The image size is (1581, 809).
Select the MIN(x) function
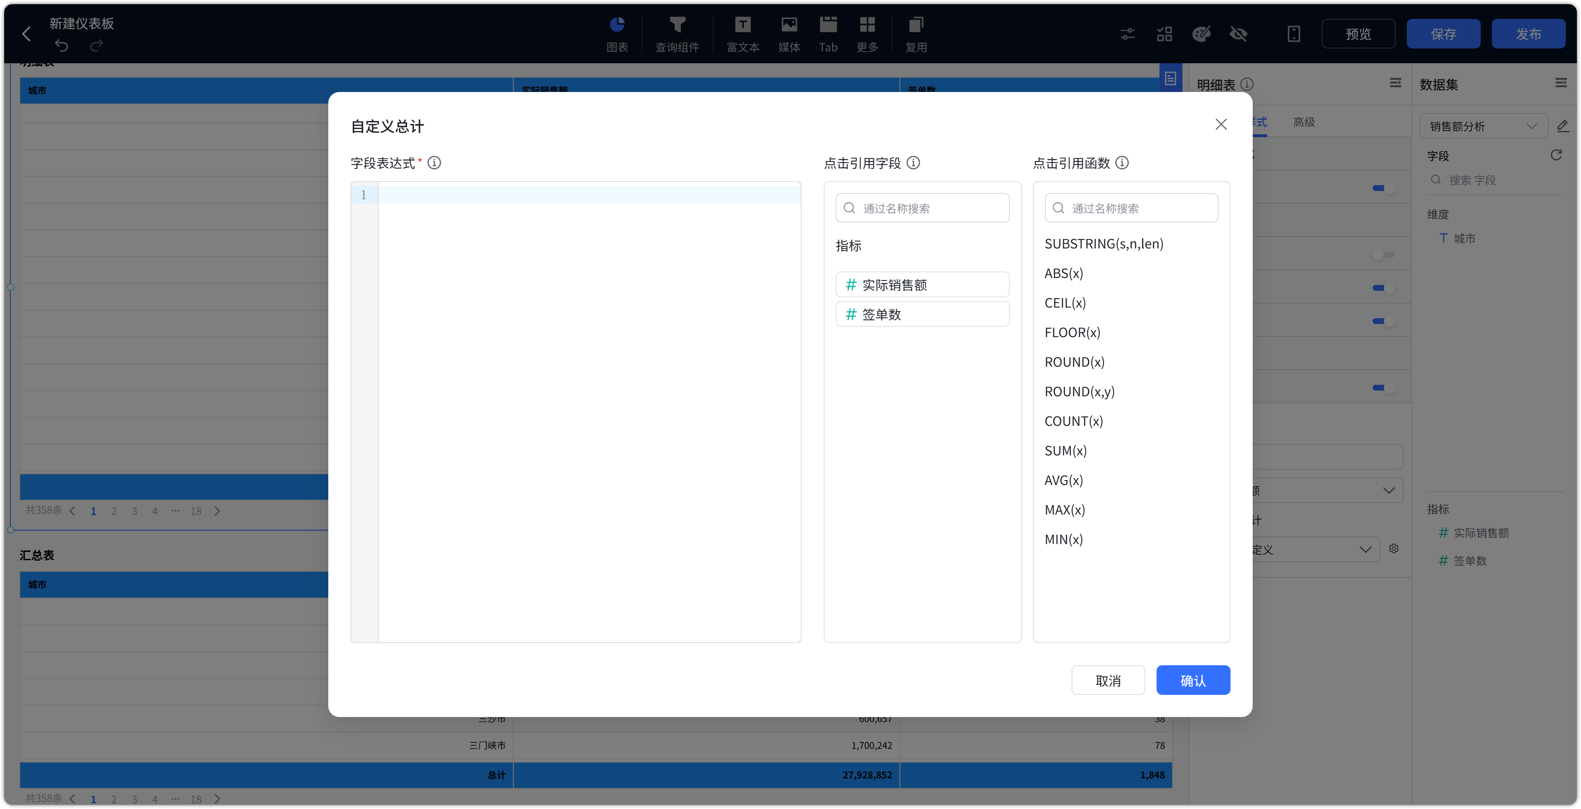coord(1064,539)
